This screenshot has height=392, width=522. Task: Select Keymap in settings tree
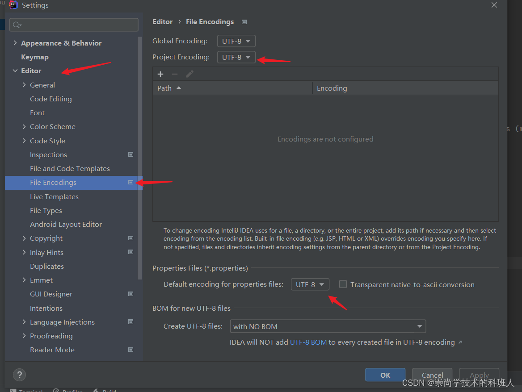pyautogui.click(x=34, y=57)
